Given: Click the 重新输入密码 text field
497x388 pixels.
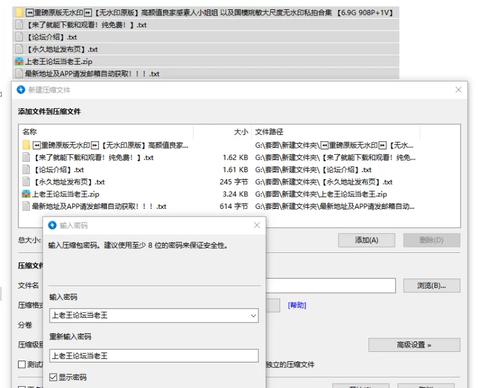Looking at the screenshot, I should [x=154, y=356].
